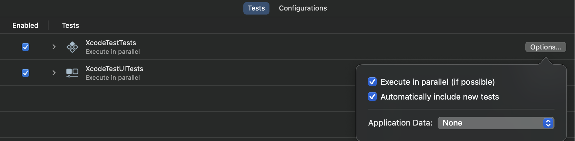Disable the XcodeTestUITests enabled checkbox
Viewport: 575px width, 141px height.
click(x=25, y=73)
